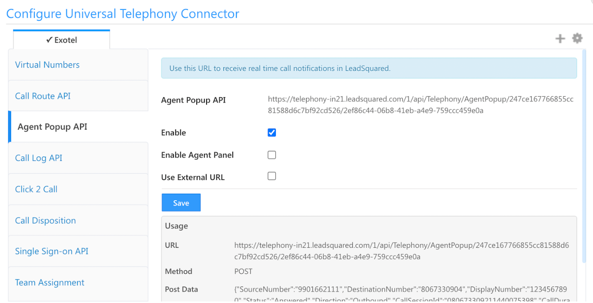Click the plus icon to add connector
593x303 pixels.
[560, 39]
